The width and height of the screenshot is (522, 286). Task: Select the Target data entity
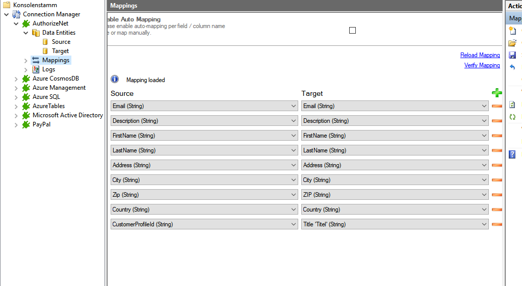point(60,51)
